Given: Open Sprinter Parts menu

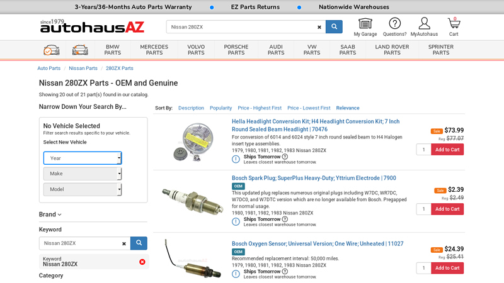Looking at the screenshot, I should pos(440,50).
